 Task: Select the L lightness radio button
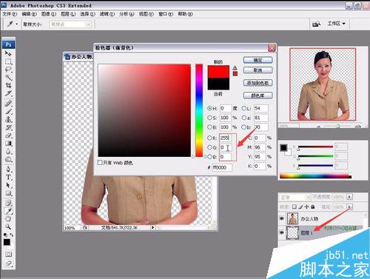244,108
